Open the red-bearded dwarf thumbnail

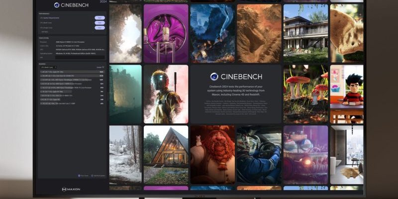click(212, 155)
